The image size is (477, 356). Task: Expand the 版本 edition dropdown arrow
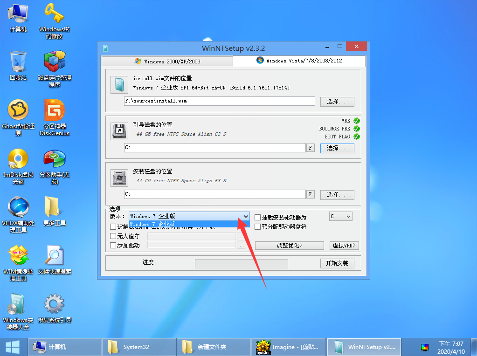point(246,217)
